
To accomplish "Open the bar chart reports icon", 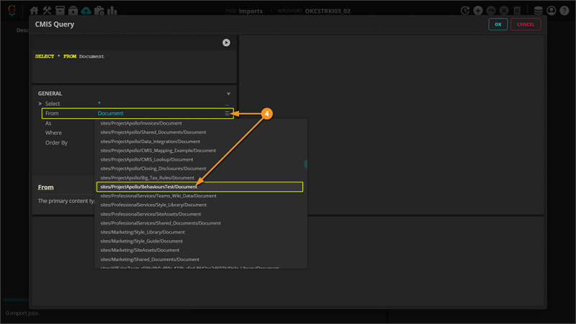I will pyautogui.click(x=112, y=11).
